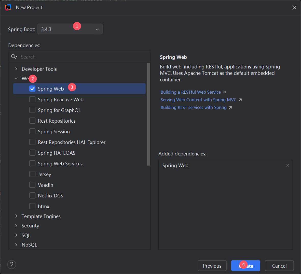Enable Netflix DGS

click(x=32, y=195)
